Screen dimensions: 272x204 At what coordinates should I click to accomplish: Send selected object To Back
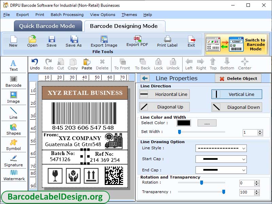point(142,64)
